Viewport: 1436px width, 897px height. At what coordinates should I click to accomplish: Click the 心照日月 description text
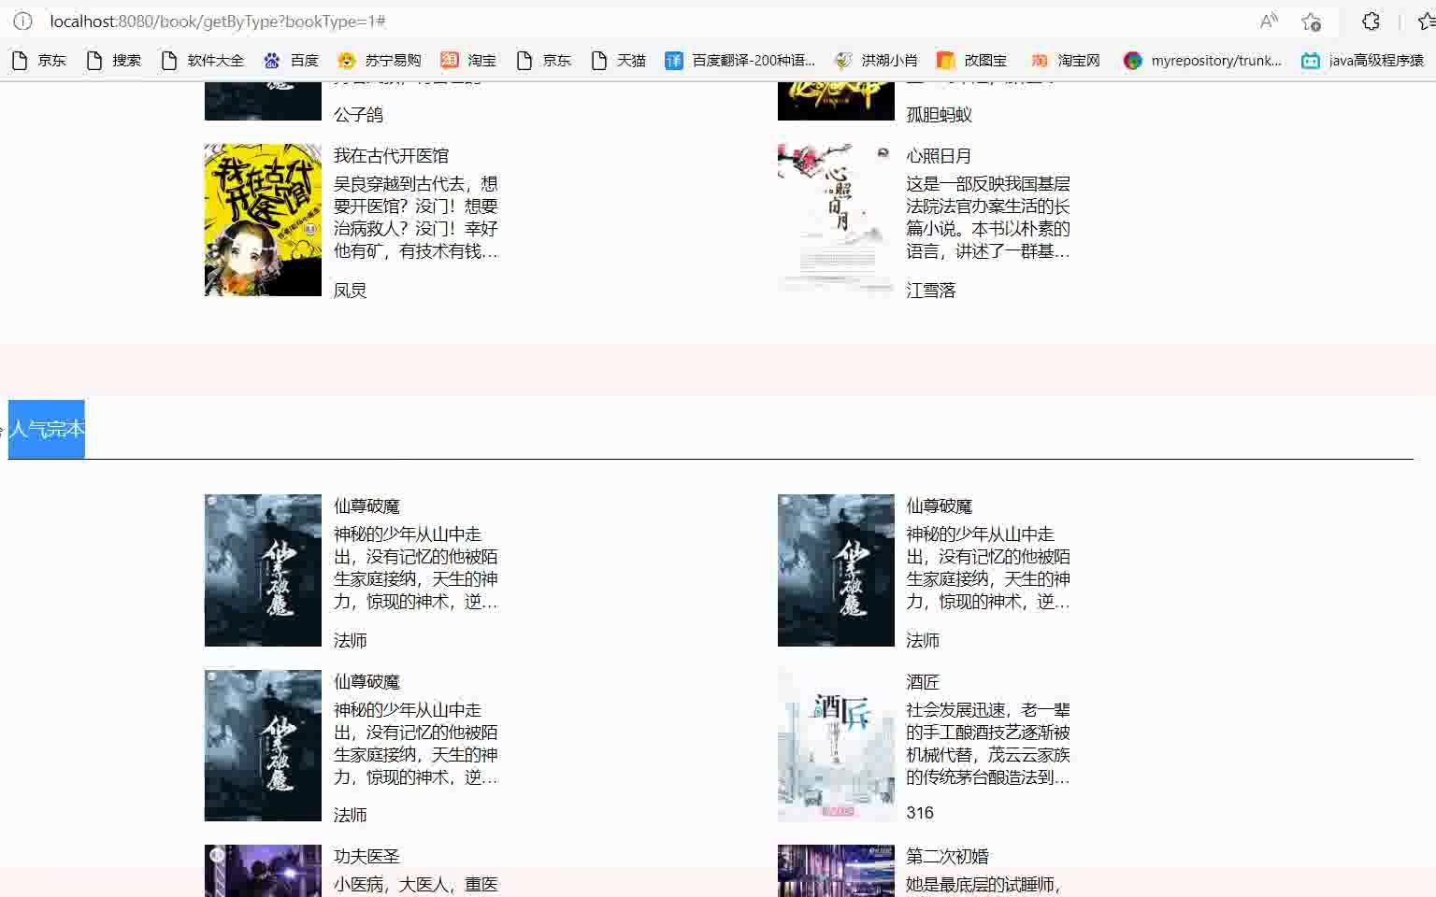(x=988, y=218)
